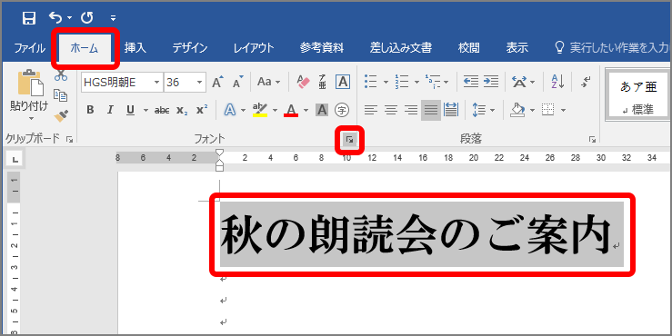Open the undo history dropdown arrow
Viewport: 672px width, 336px height.
69,18
